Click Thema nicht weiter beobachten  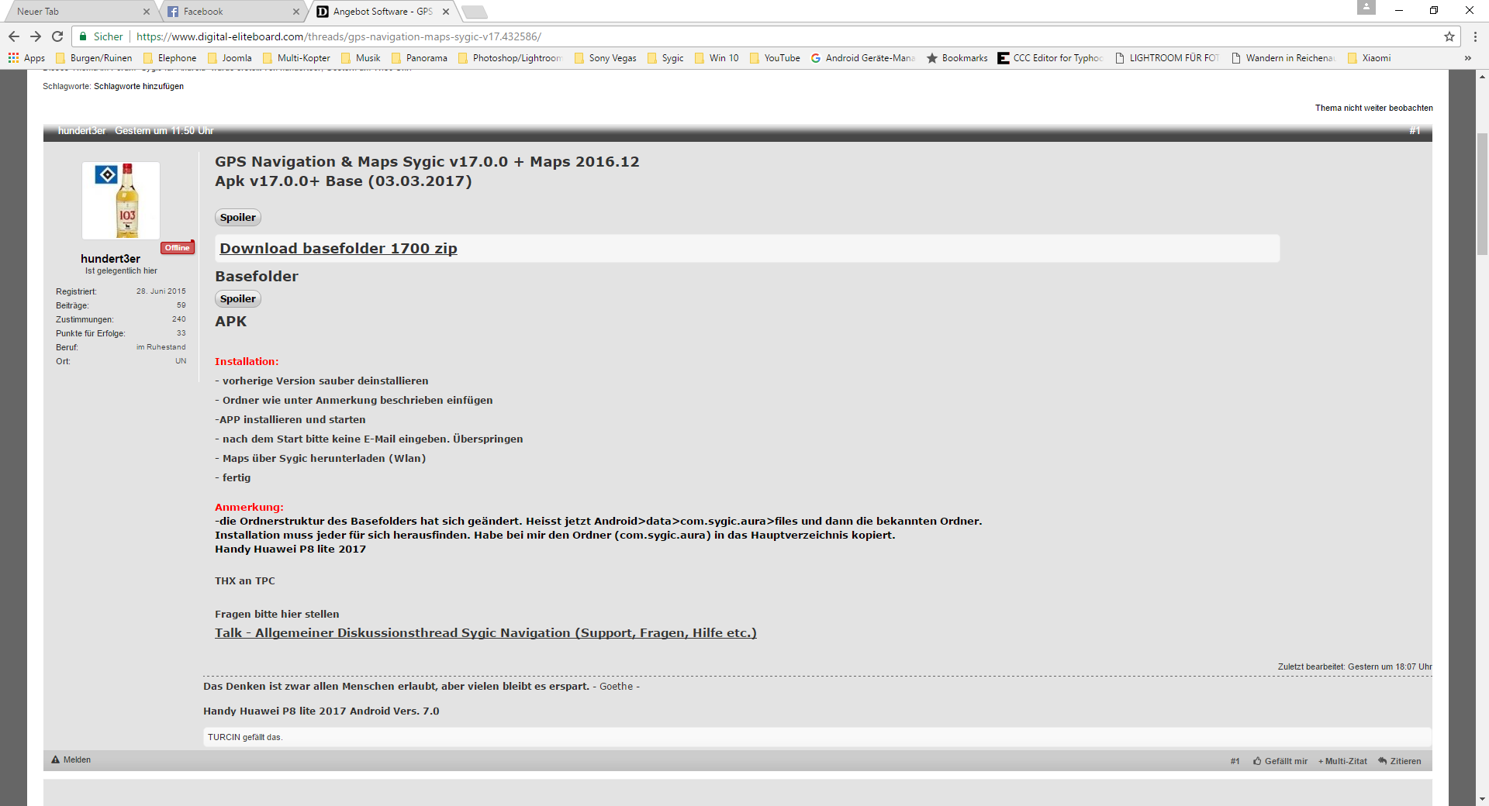1373,108
